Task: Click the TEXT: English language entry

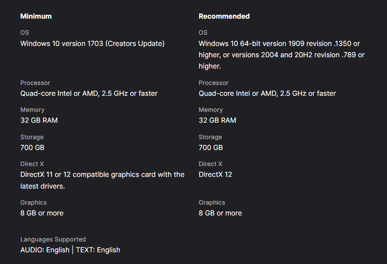Action: tap(98, 250)
